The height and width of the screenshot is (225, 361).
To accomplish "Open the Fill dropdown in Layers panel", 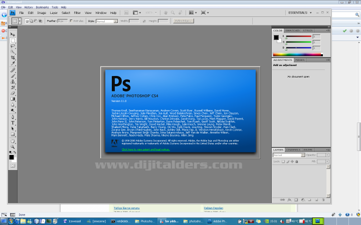I will tap(327, 161).
